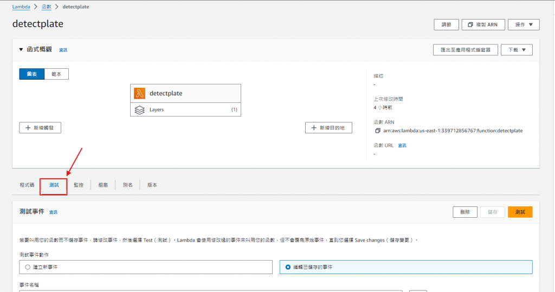This screenshot has height=292, width=555.
Task: Click 匯出至應用程式編寫器 button
Action: tap(466, 50)
